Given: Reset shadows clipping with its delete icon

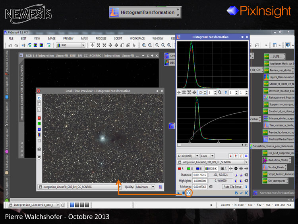Looking at the screenshot, I should (246, 175).
